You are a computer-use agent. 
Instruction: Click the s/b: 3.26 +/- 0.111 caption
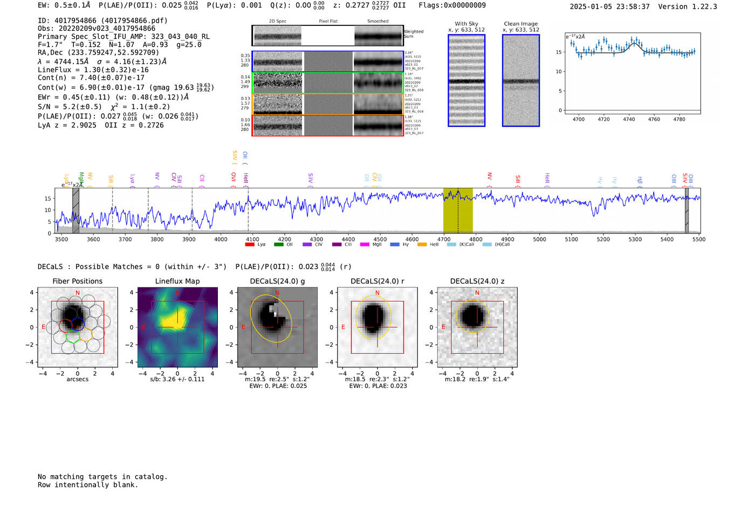coord(177,379)
